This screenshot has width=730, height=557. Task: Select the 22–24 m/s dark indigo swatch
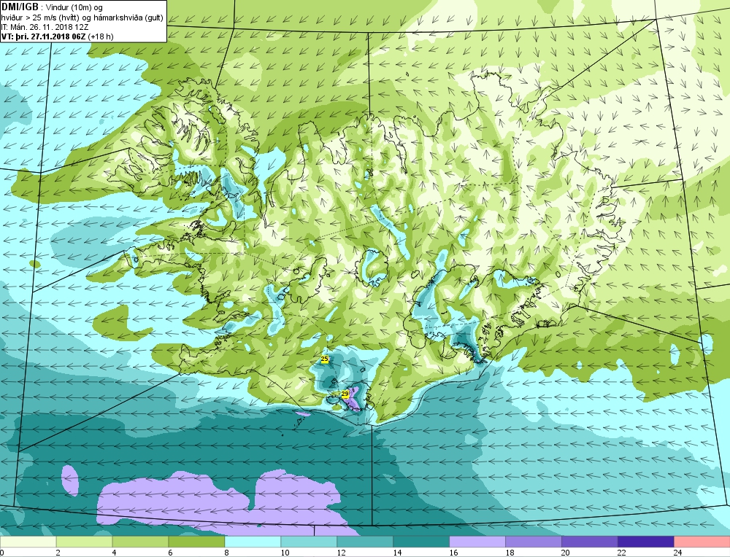pos(646,542)
